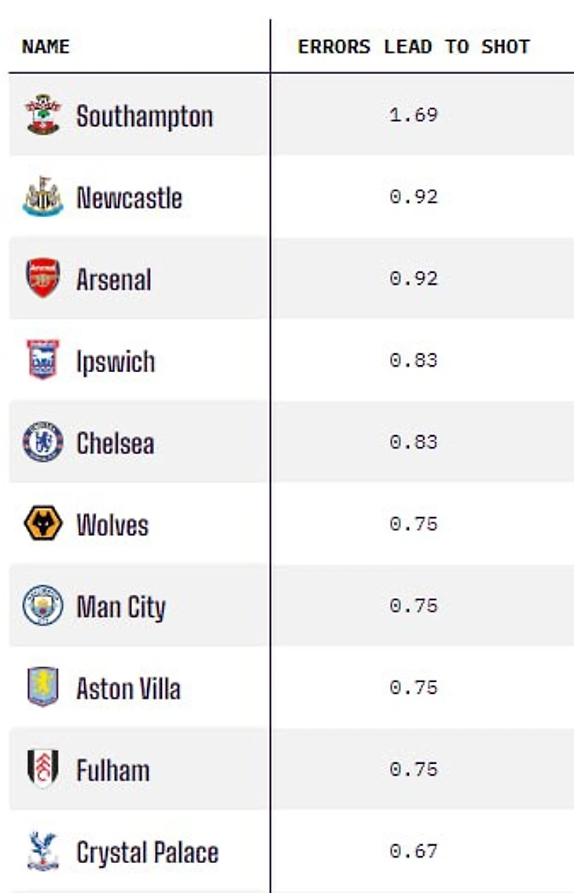
Task: Open the Crystal Palace team name
Action: click(x=147, y=853)
